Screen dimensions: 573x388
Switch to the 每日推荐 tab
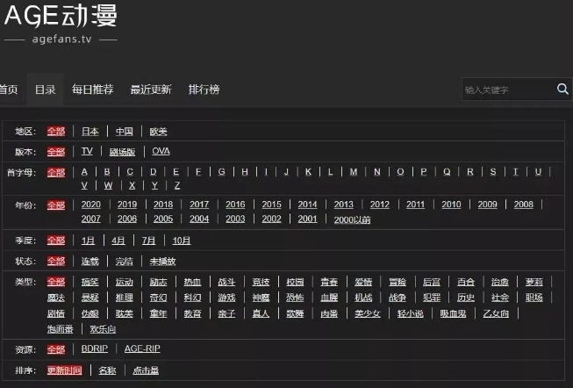pos(91,90)
